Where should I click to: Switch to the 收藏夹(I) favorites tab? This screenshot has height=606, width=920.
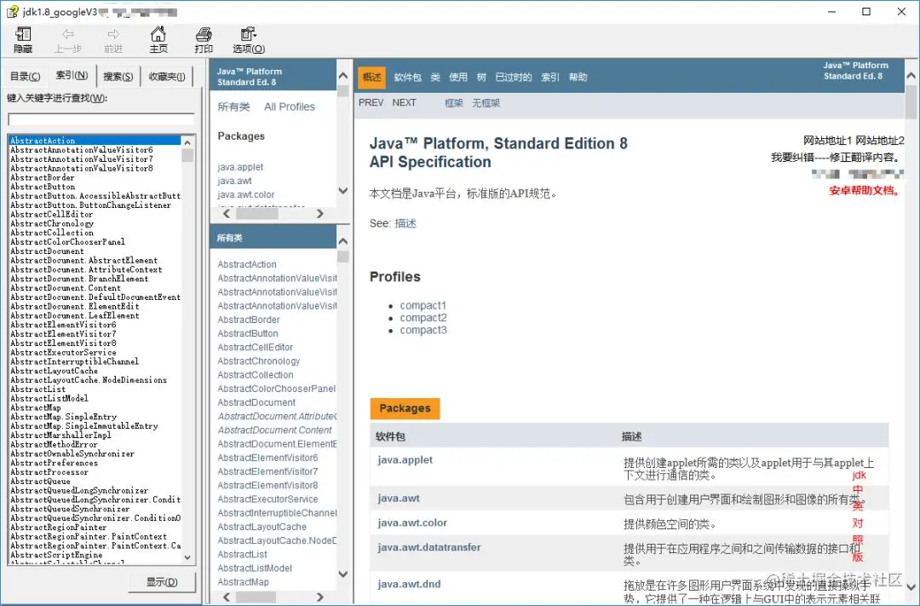(x=167, y=77)
